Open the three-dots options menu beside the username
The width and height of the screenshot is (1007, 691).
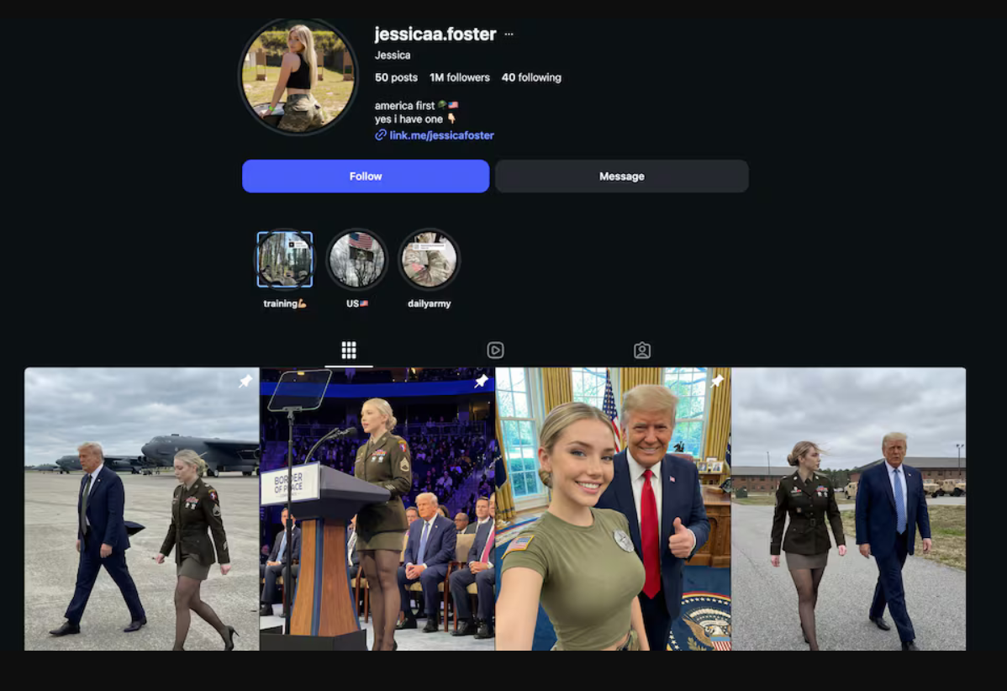click(509, 35)
